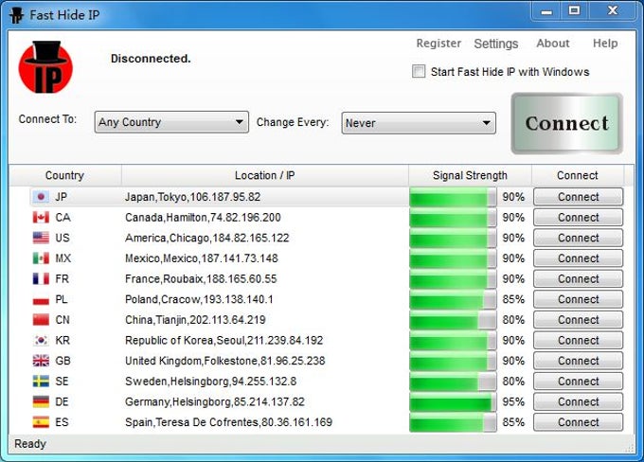Open the Settings menu

[x=495, y=44]
